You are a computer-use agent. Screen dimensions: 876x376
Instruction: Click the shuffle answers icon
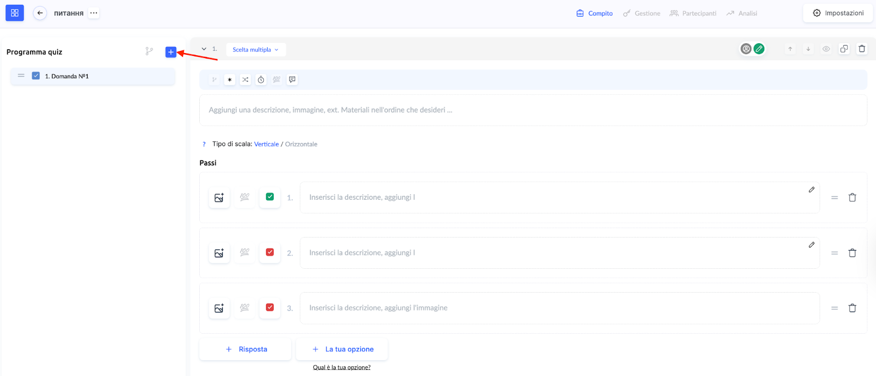tap(245, 80)
